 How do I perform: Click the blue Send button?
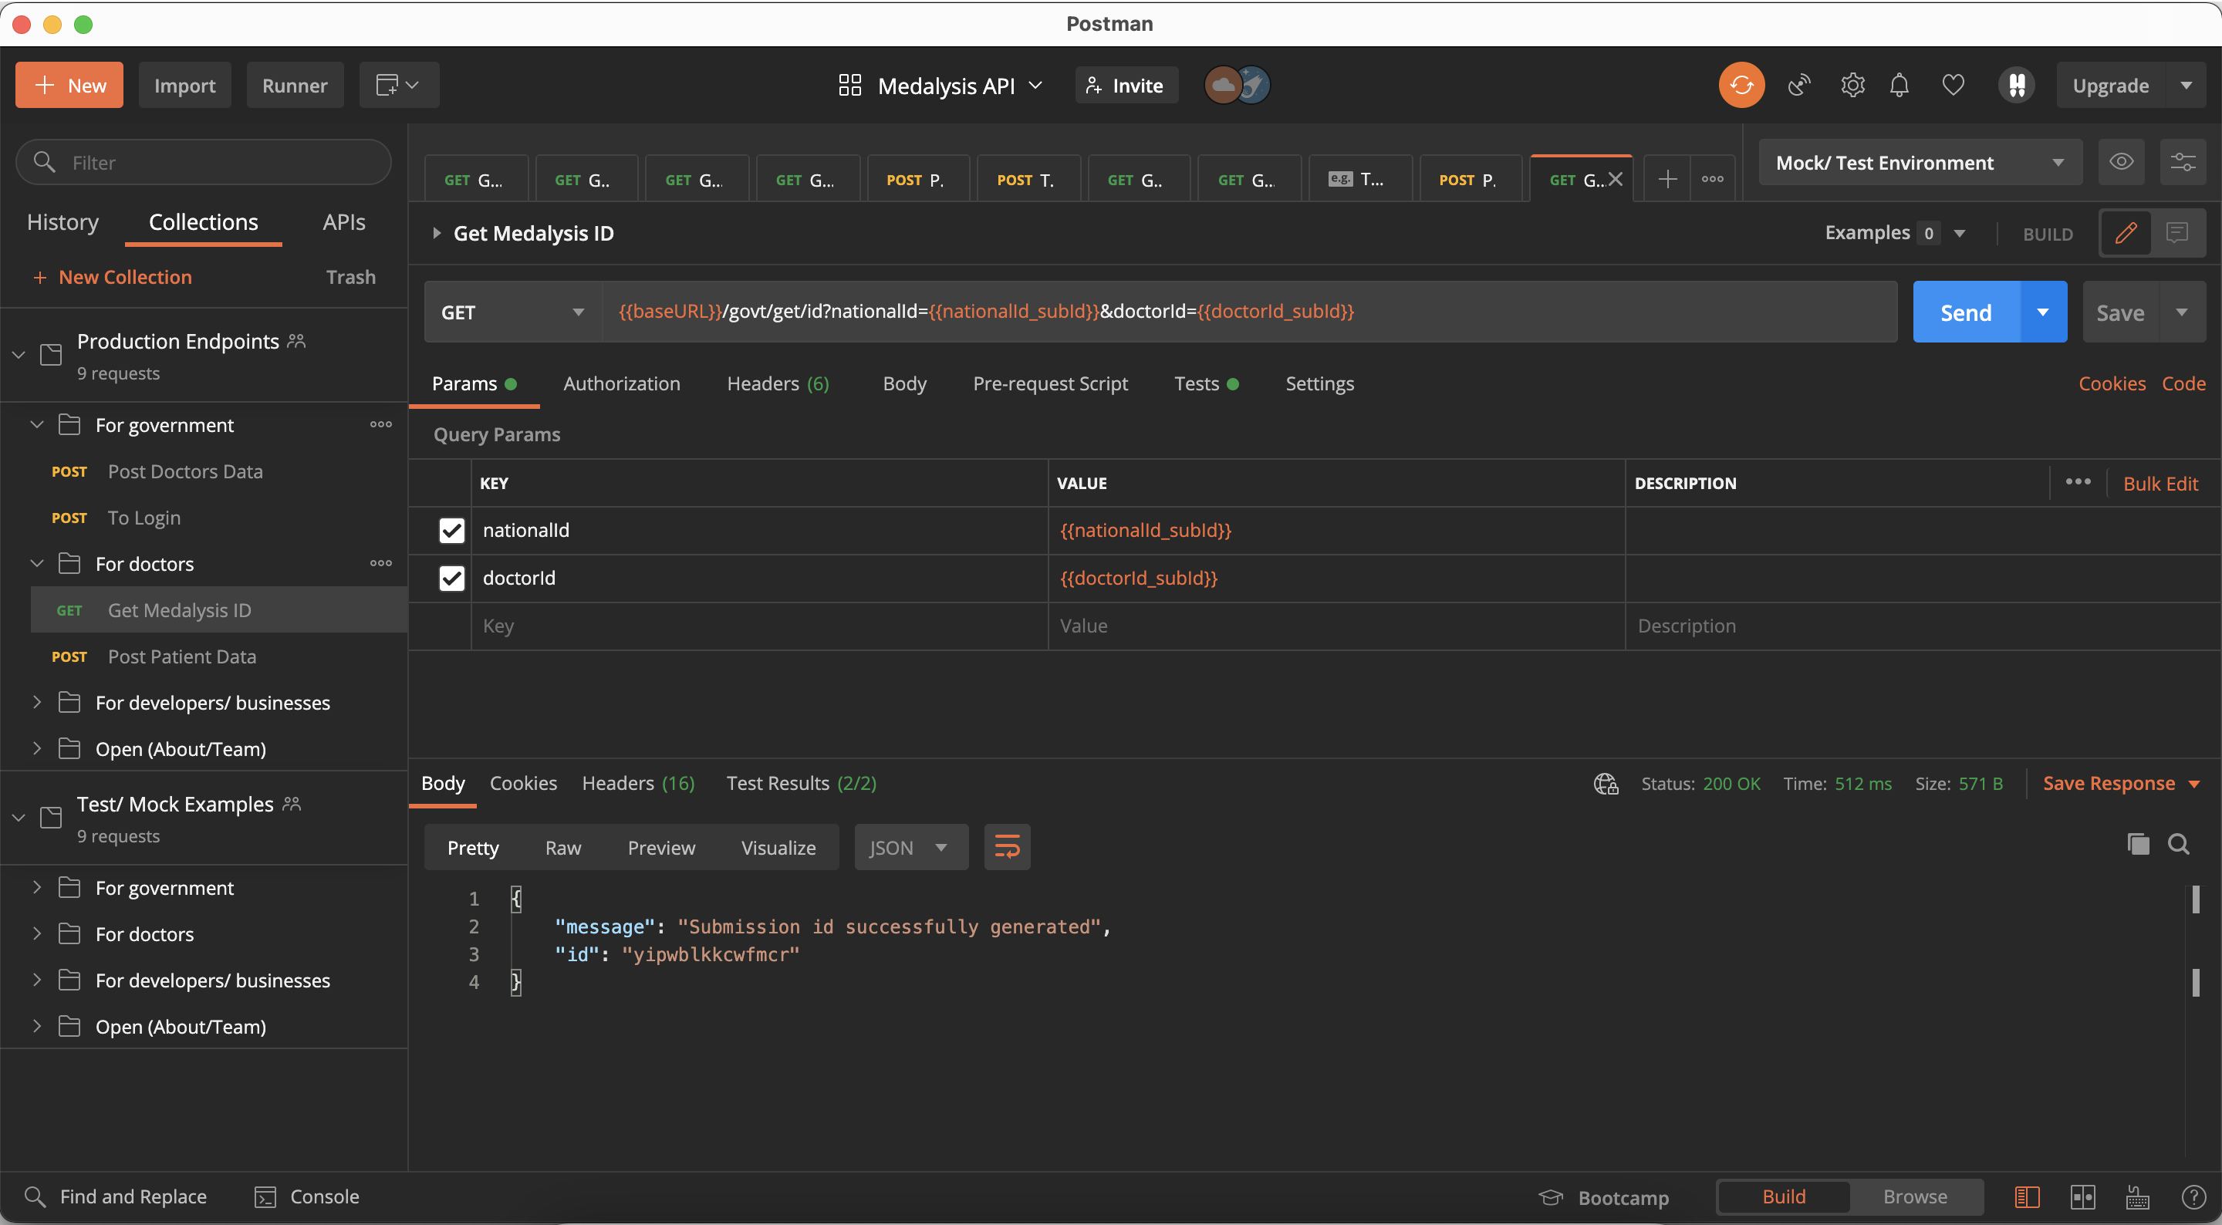point(1965,312)
